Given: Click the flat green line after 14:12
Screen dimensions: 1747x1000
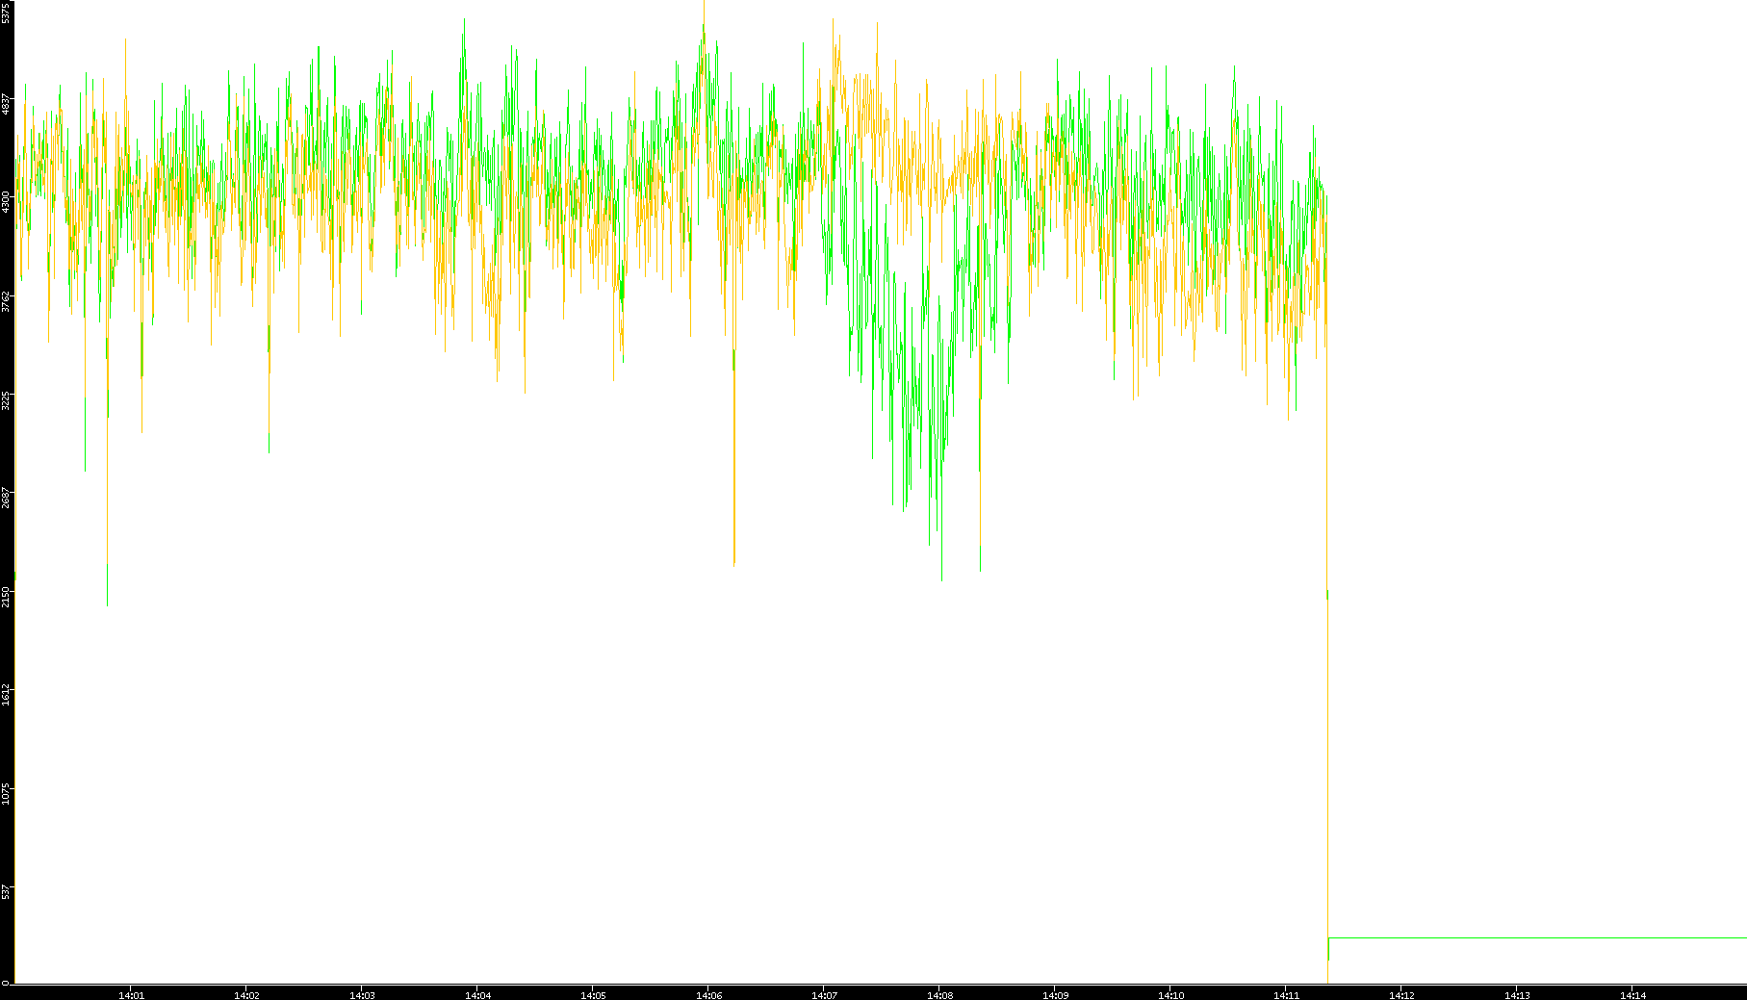Looking at the screenshot, I should (x=1540, y=937).
